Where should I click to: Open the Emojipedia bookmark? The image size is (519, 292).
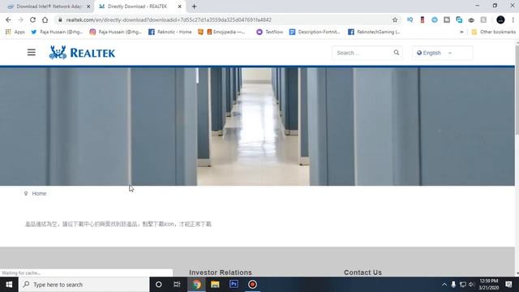coord(225,32)
